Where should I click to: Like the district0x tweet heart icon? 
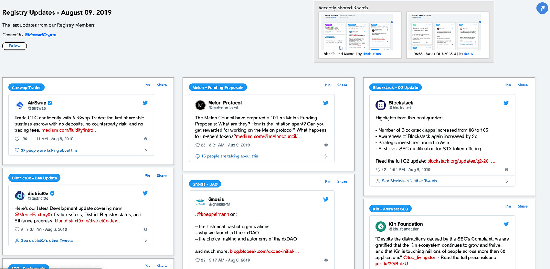point(17,229)
